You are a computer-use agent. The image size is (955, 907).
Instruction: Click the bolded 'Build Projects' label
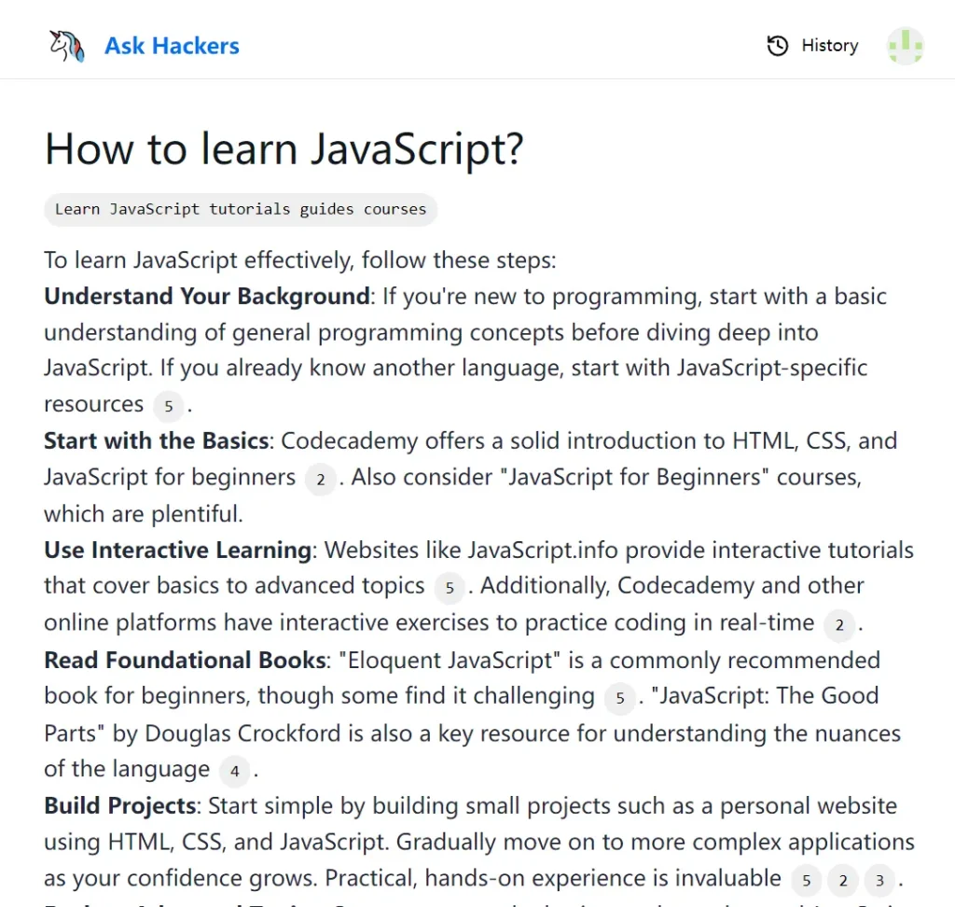[x=119, y=805]
